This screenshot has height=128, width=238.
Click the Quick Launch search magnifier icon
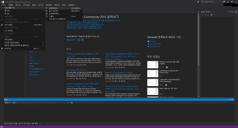click(x=224, y=2)
